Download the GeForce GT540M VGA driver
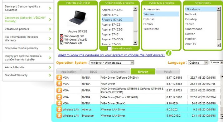 (x=59, y=97)
